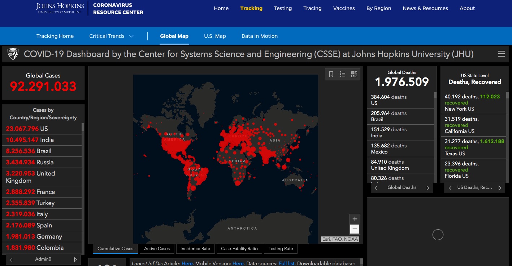Click the right arrow beside Admin0
Image resolution: width=512 pixels, height=266 pixels.
click(75, 260)
